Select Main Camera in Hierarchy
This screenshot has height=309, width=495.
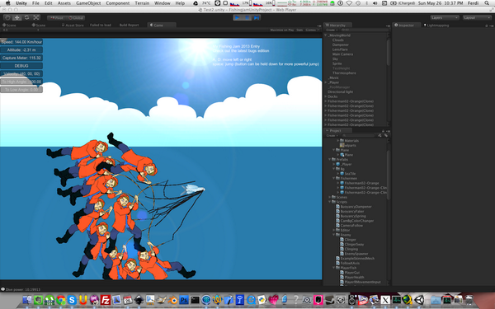coord(342,54)
